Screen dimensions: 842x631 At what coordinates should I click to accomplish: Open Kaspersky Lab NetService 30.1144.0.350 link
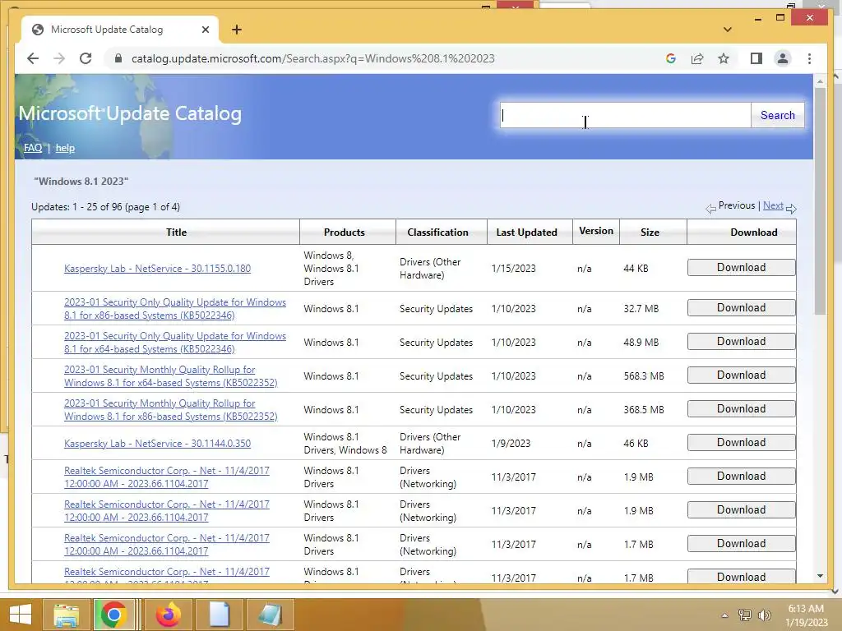tap(157, 443)
